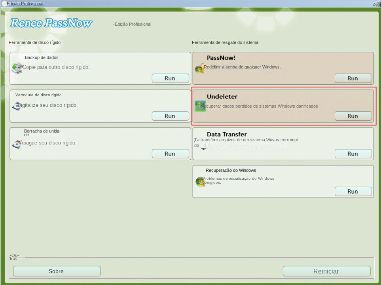This screenshot has height=285, width=381.
Task: Click the Renee PassNow logo
Action: tap(51, 23)
